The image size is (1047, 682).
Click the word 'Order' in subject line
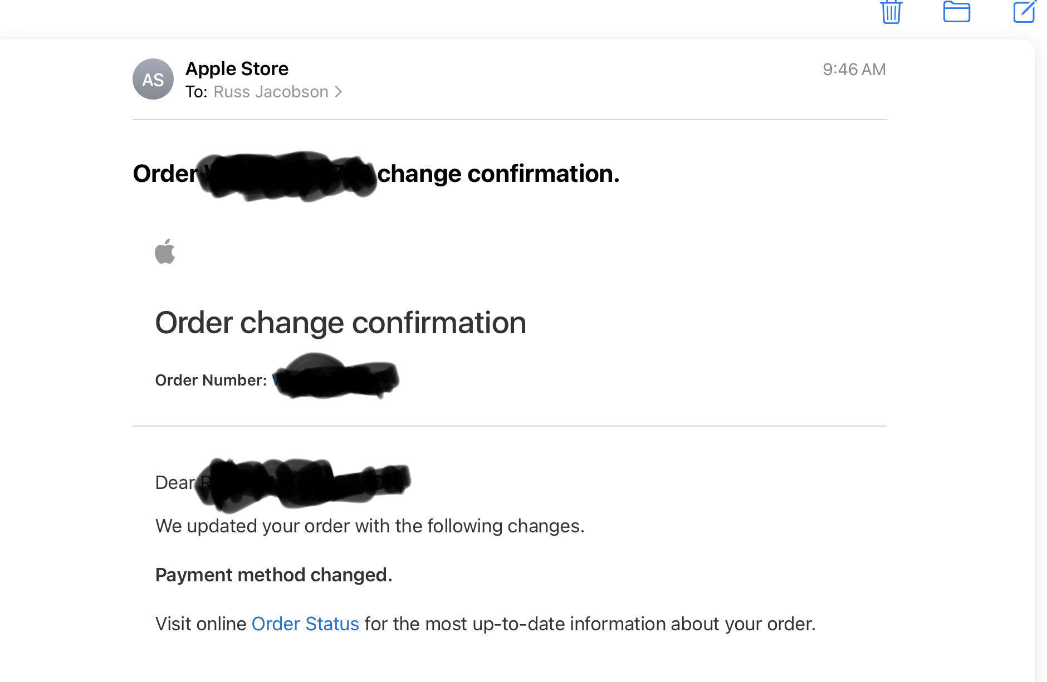[165, 174]
